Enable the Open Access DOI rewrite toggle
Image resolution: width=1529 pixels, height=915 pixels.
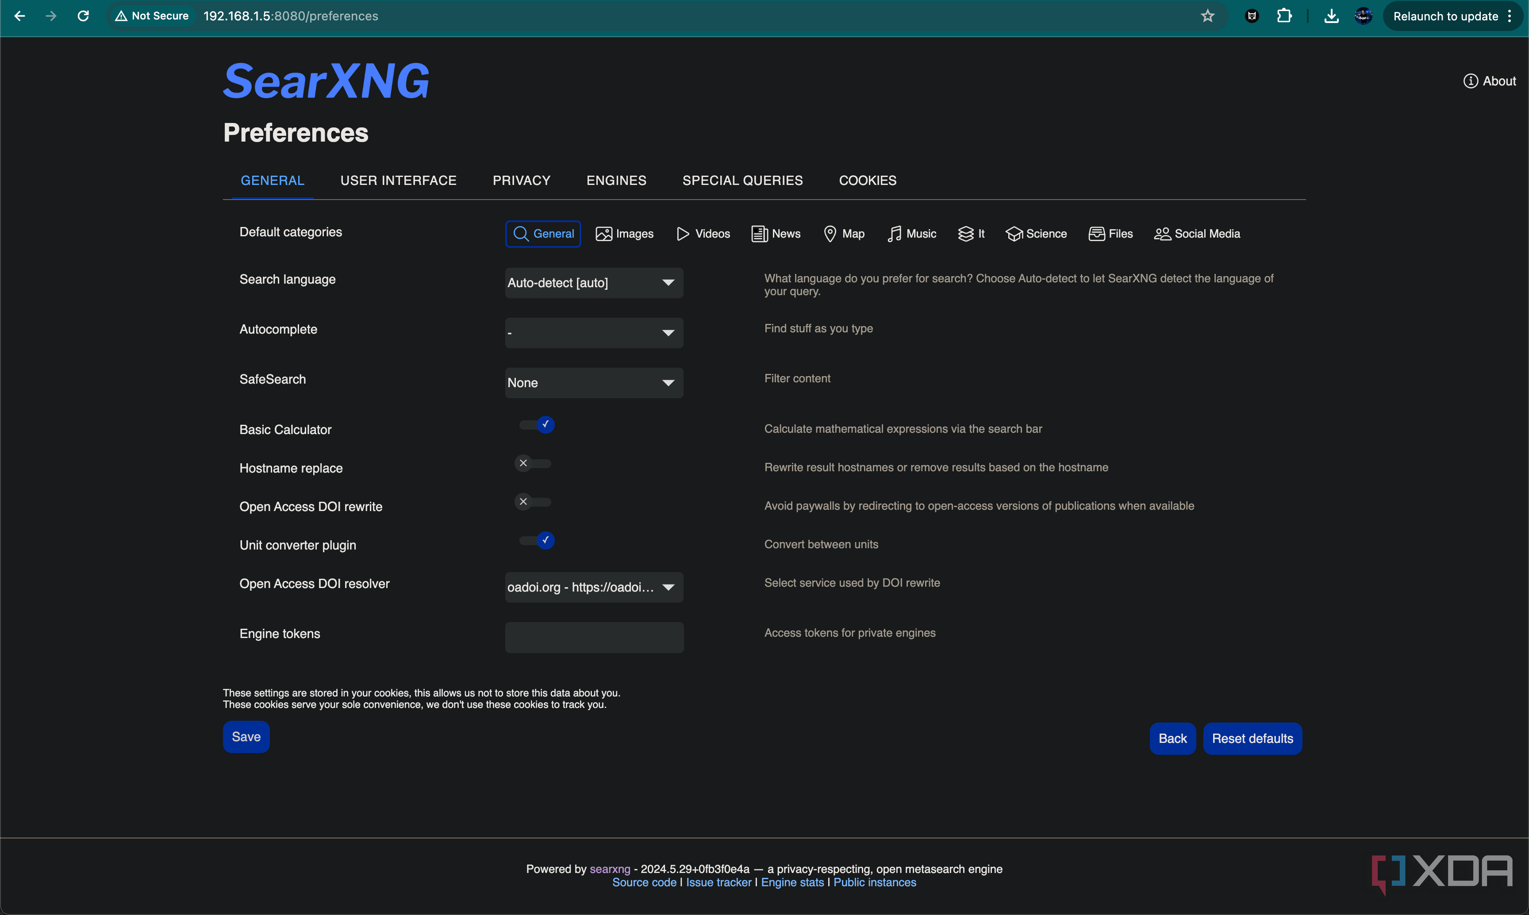(533, 502)
